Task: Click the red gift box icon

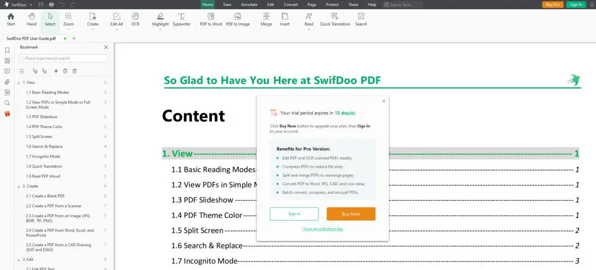Action: [x=7, y=113]
